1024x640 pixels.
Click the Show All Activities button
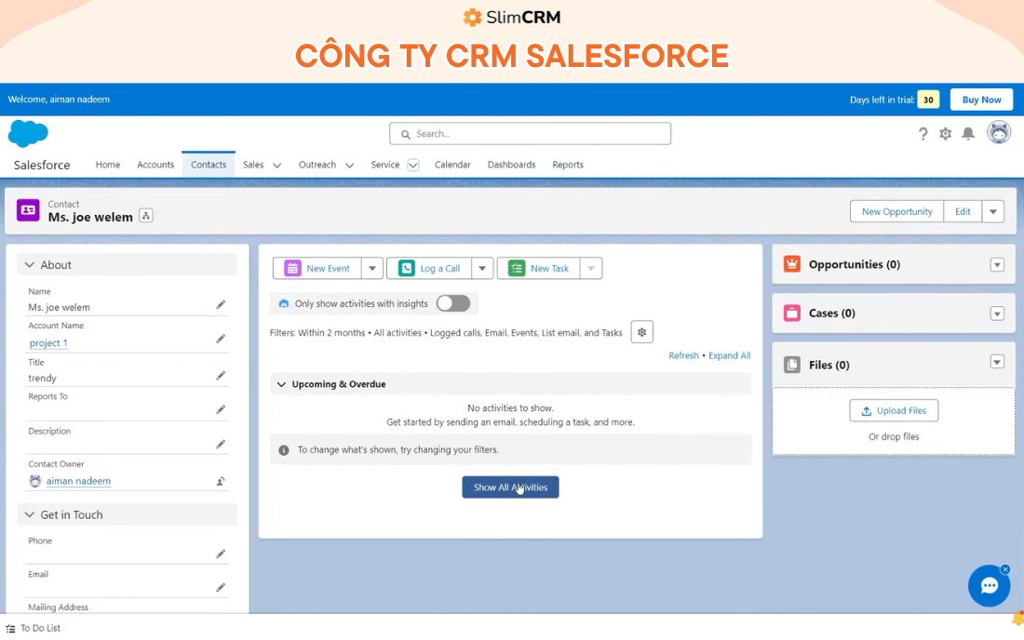coord(510,487)
